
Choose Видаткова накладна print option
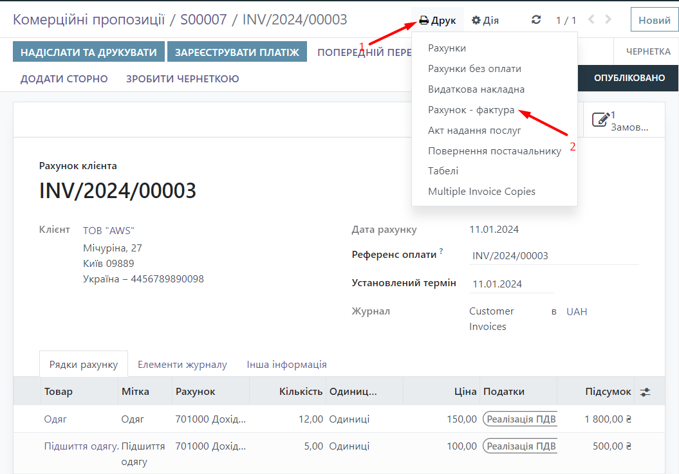click(476, 89)
